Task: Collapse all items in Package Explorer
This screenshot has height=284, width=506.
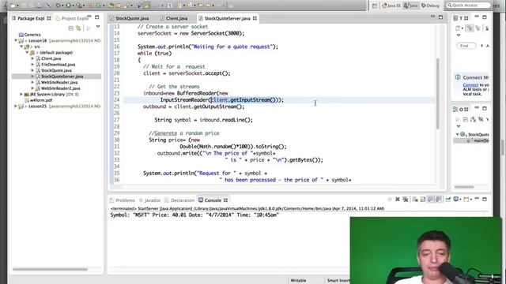Action: tap(70, 28)
